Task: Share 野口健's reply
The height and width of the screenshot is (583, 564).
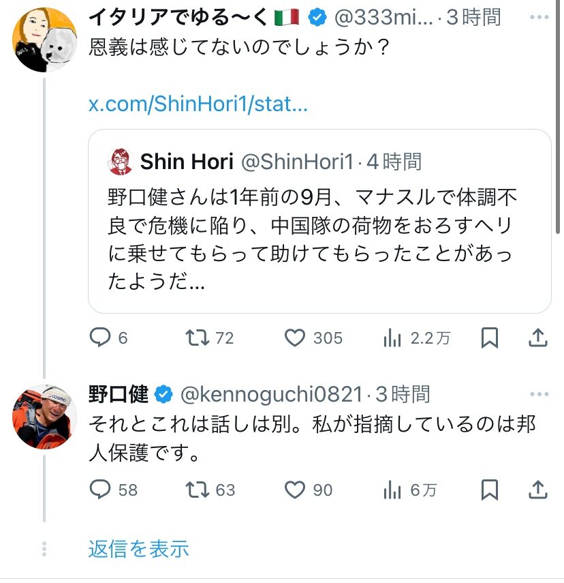Action: (537, 490)
